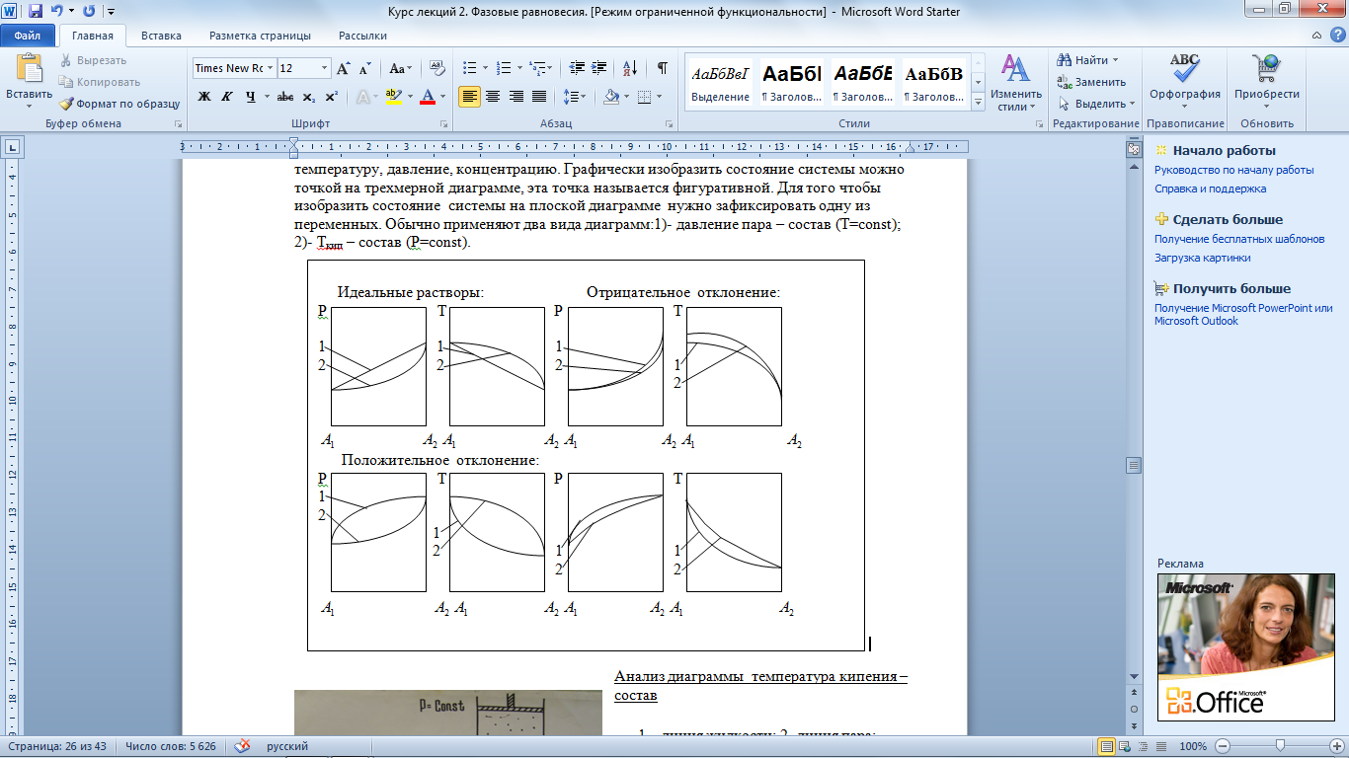Toggle underline formatting (Ч)
Image resolution: width=1349 pixels, height=758 pixels.
(x=251, y=97)
